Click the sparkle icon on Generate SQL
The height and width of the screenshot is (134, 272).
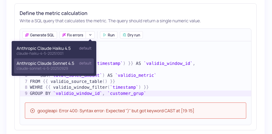pos(27,35)
